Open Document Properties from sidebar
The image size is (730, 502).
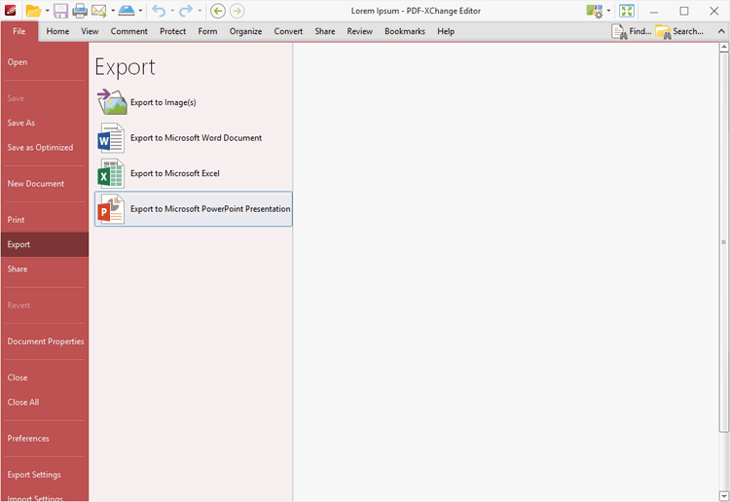[x=45, y=341]
